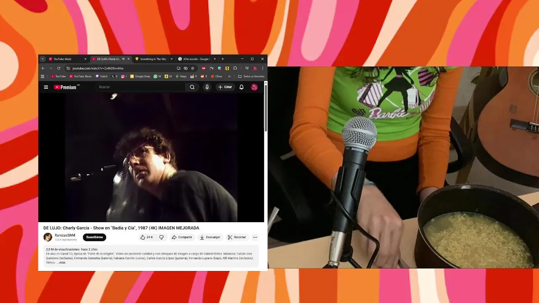The height and width of the screenshot is (303, 539).
Task: Click the Compartir share button
Action: pyautogui.click(x=182, y=237)
